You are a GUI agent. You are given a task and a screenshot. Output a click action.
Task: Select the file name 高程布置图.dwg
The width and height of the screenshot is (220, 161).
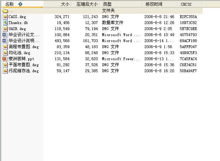pos(24,47)
